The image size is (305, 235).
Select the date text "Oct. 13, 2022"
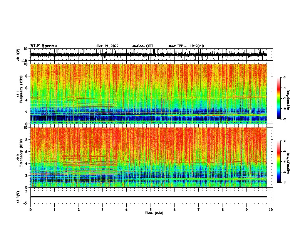coord(107,46)
